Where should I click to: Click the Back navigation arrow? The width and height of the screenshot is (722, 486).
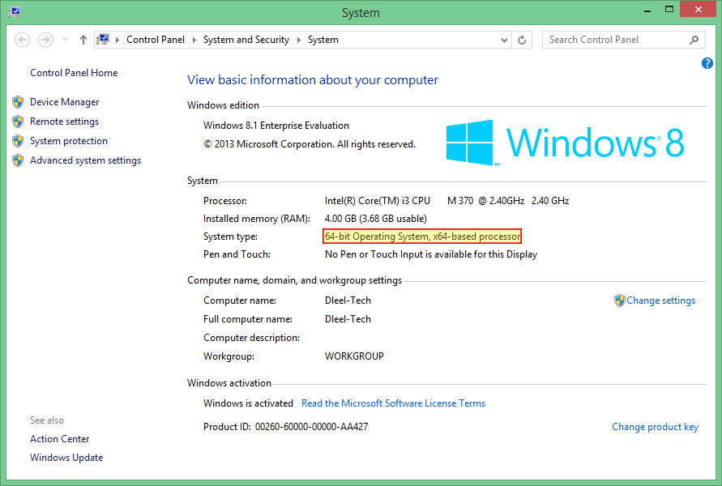click(22, 40)
